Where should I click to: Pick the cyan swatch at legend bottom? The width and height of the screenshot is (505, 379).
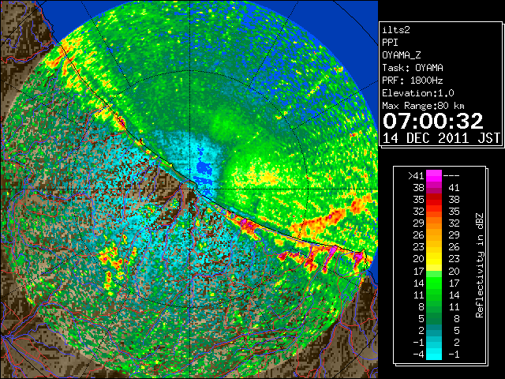[x=434, y=354]
